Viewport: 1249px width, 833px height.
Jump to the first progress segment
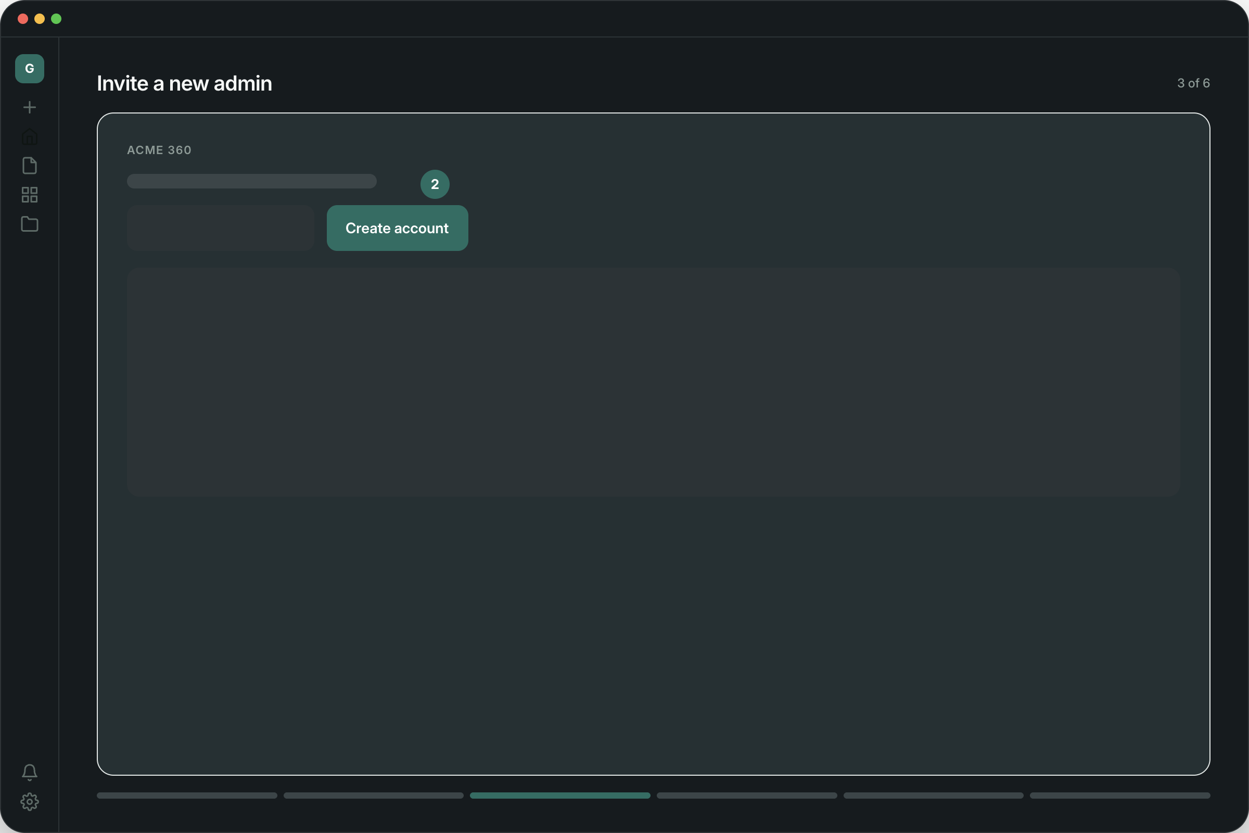(x=187, y=796)
